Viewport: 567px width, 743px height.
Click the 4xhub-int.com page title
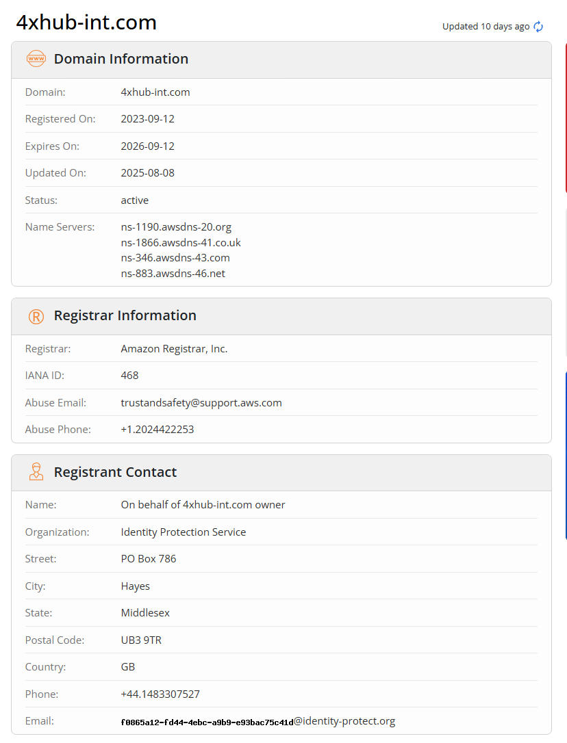tap(86, 23)
